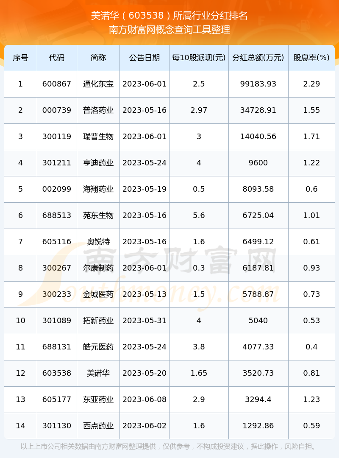Screen dimensions: 339x458
Task: Click dividend yield 0.93
Action: (311, 268)
